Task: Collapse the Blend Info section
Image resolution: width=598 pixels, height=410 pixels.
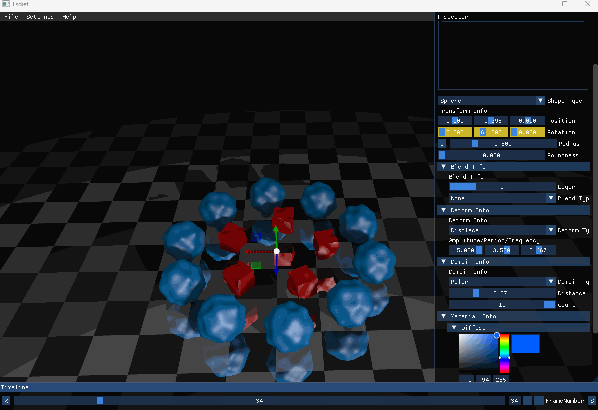Action: pos(444,167)
